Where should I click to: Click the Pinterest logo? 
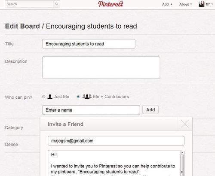click(x=111, y=4)
